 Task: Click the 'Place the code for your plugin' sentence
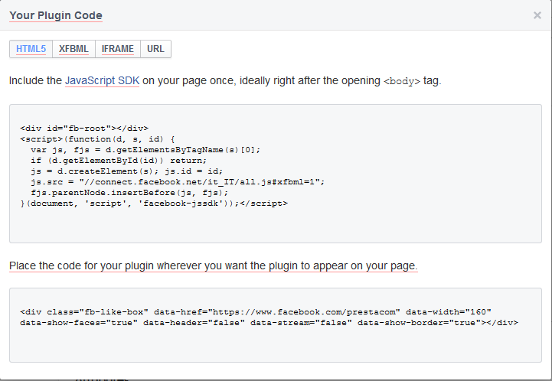[214, 265]
